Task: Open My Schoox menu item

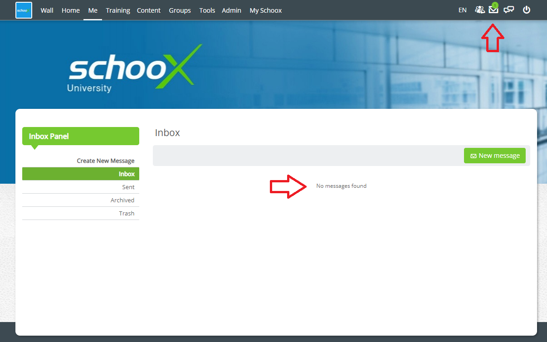Action: [266, 10]
